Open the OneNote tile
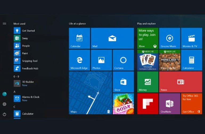205x134 pixels. pos(170,104)
